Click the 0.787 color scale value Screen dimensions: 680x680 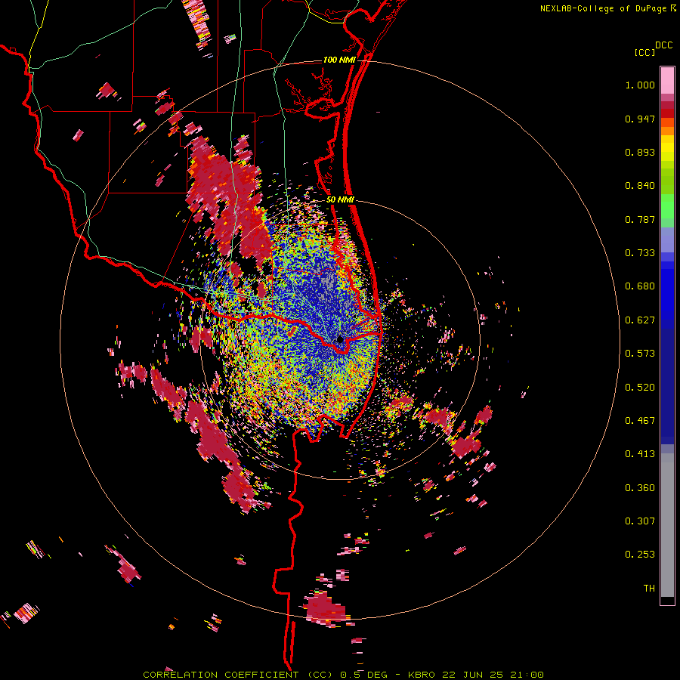click(640, 219)
